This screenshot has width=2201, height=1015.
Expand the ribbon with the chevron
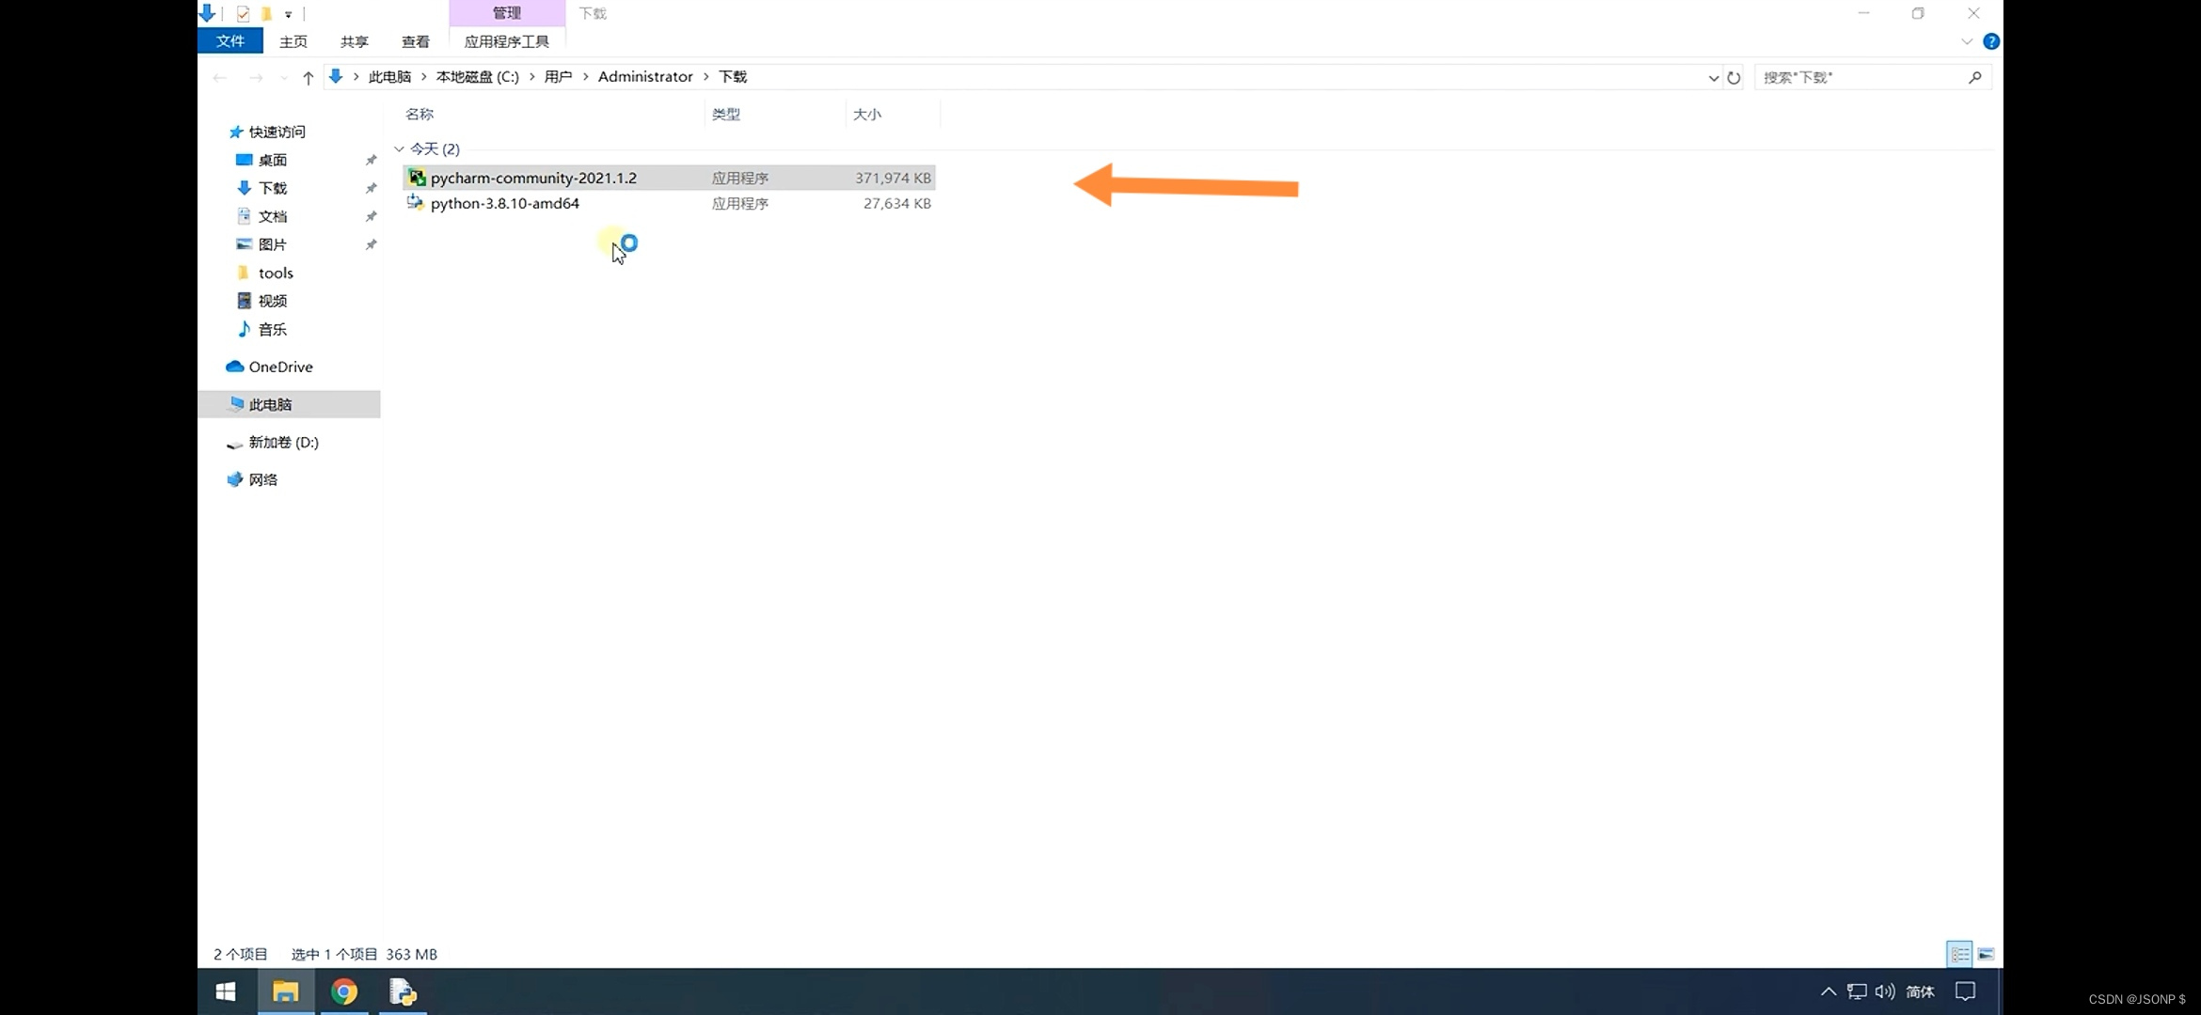point(1967,41)
